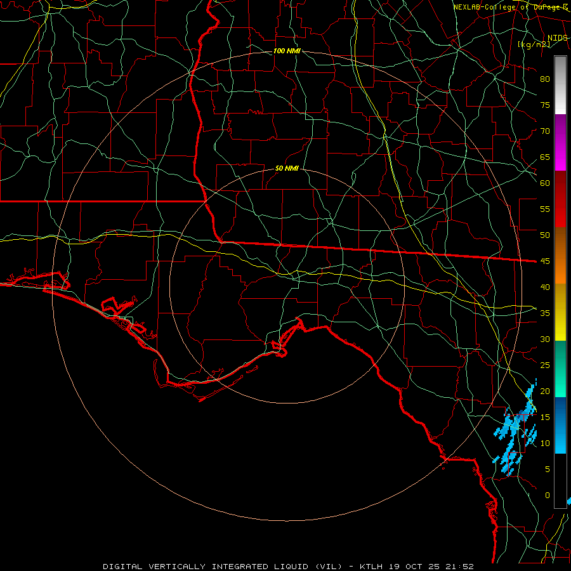Click the value 30 on the legend
Image resolution: width=571 pixels, height=571 pixels.
coord(545,339)
